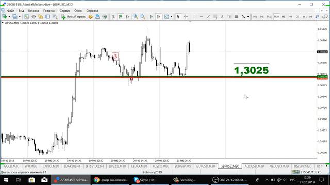This screenshot has width=330, height=185.
Task: Switch chart to Candlesticks mode
Action: click(x=121, y=17)
